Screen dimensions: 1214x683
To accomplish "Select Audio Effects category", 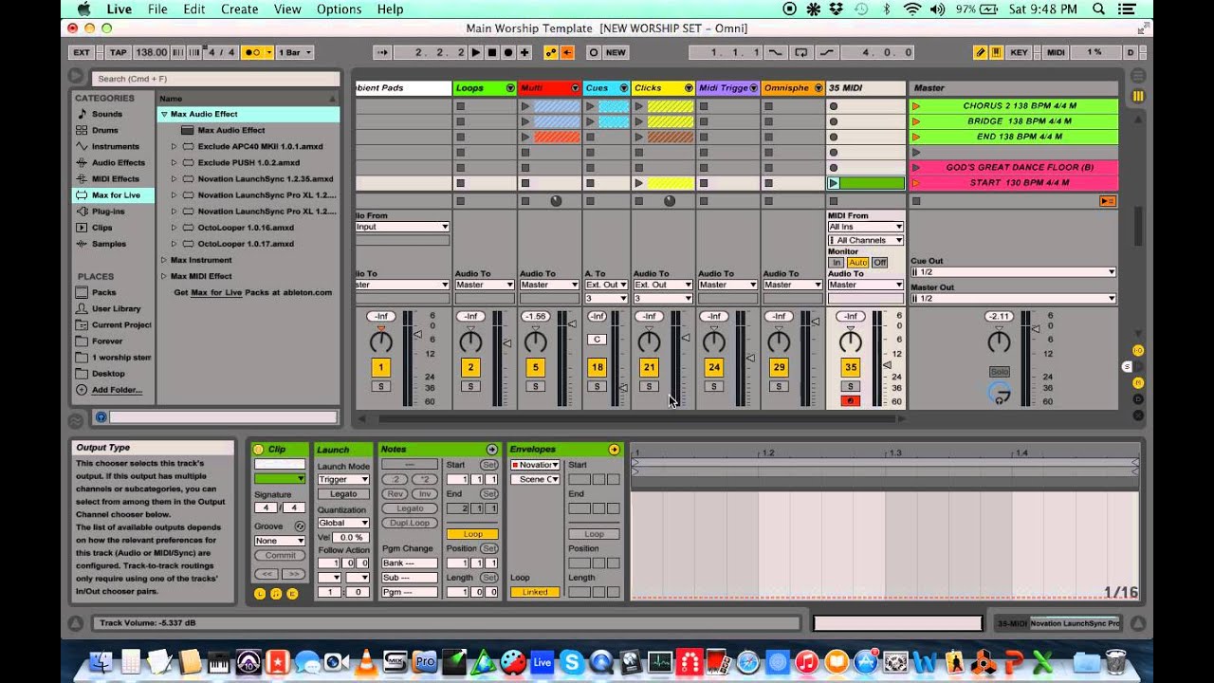I will point(118,162).
